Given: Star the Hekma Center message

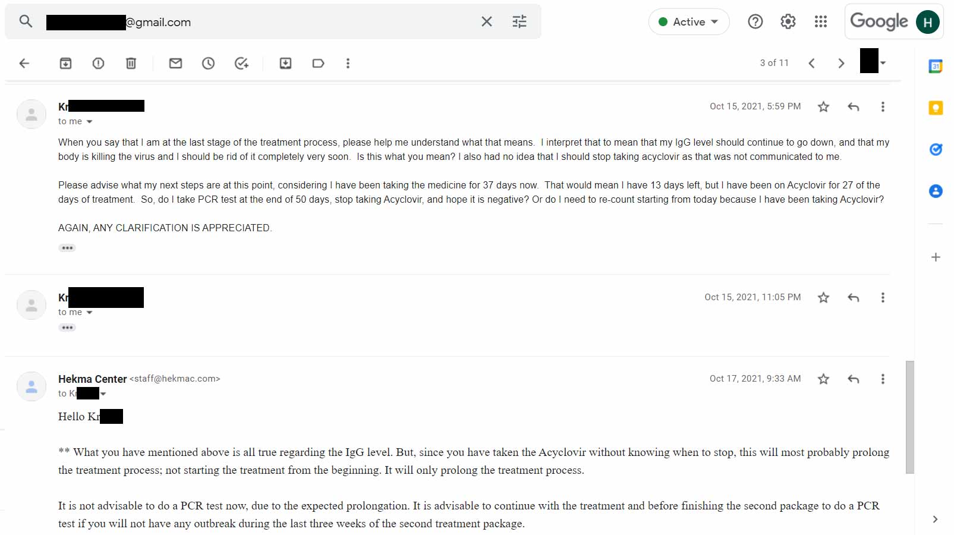Looking at the screenshot, I should 823,379.
